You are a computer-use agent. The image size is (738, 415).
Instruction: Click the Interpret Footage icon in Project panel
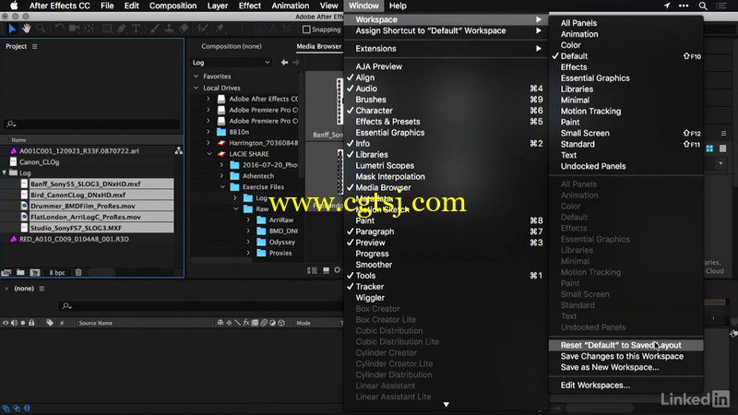(x=6, y=272)
